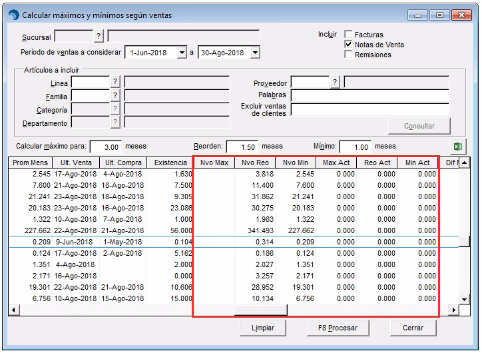
Task: Click the F8 Procesar button
Action: [x=338, y=328]
